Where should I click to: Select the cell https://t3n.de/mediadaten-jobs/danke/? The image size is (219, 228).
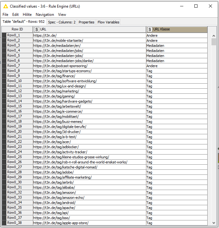(89, 61)
